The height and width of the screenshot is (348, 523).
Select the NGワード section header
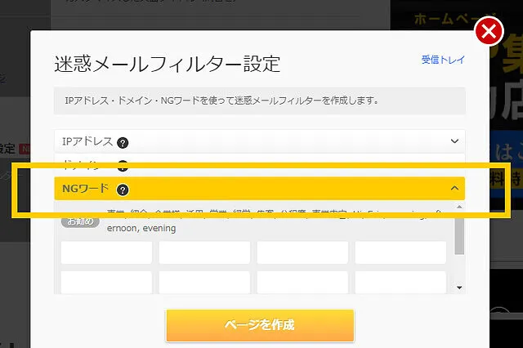click(x=245, y=189)
